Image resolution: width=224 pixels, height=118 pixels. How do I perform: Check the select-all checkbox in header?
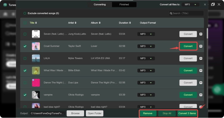pyautogui.click(x=25, y=23)
